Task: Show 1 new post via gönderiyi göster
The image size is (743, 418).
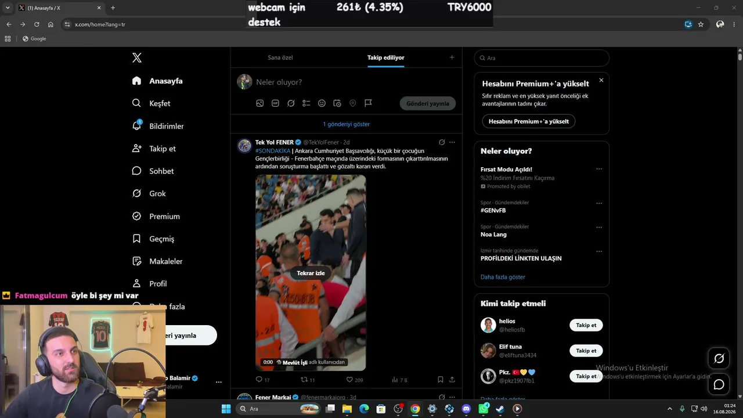Action: click(347, 124)
